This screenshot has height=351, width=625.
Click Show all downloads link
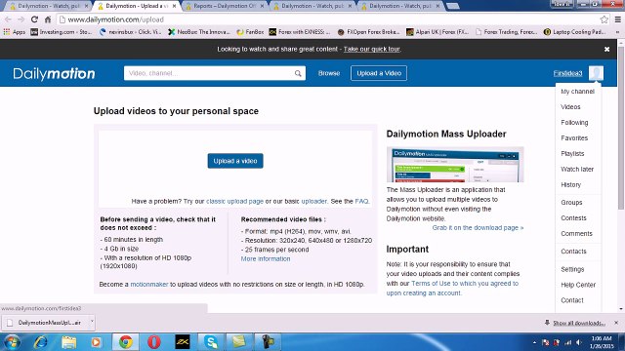click(x=579, y=323)
